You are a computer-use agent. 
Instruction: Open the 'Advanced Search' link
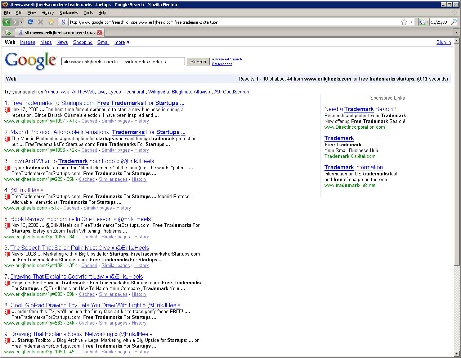[x=227, y=59]
